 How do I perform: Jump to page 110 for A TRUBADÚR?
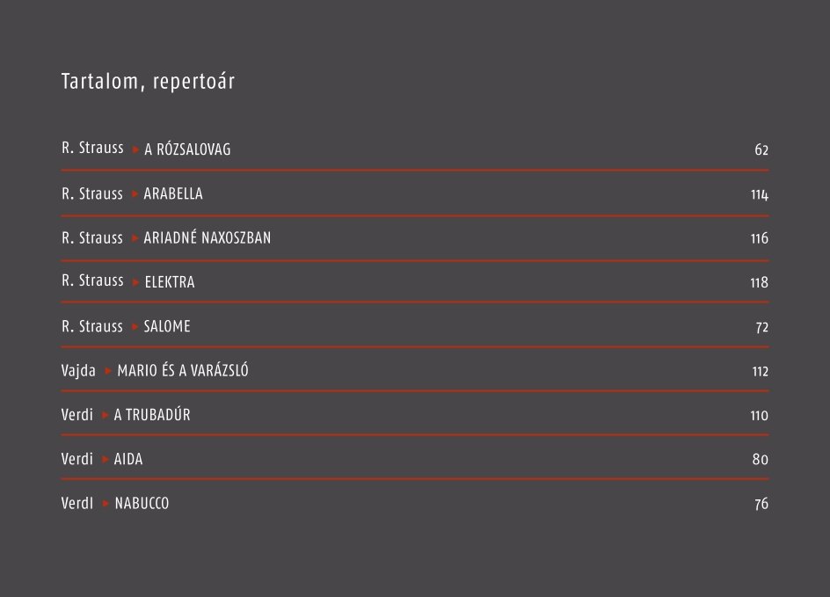759,416
